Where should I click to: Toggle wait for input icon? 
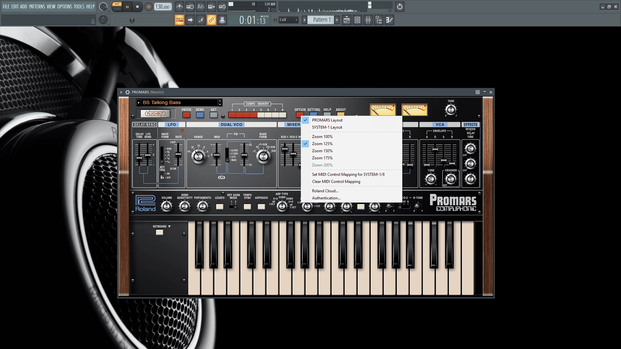tap(190, 6)
